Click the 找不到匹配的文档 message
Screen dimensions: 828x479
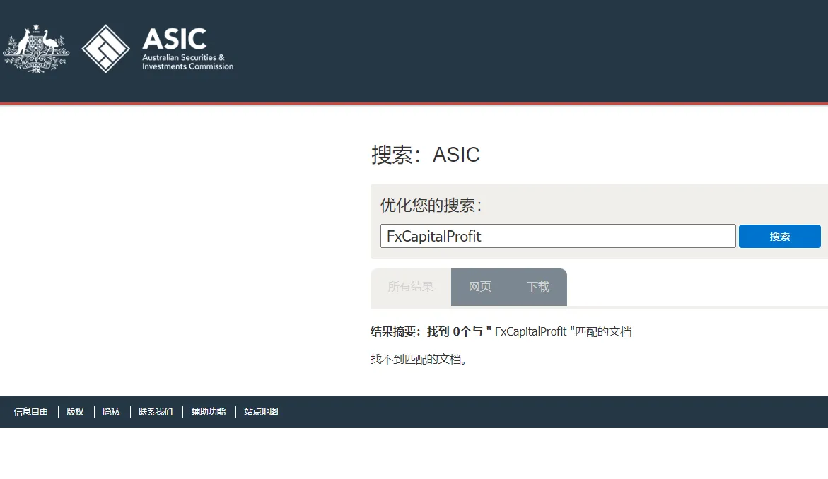pos(418,359)
